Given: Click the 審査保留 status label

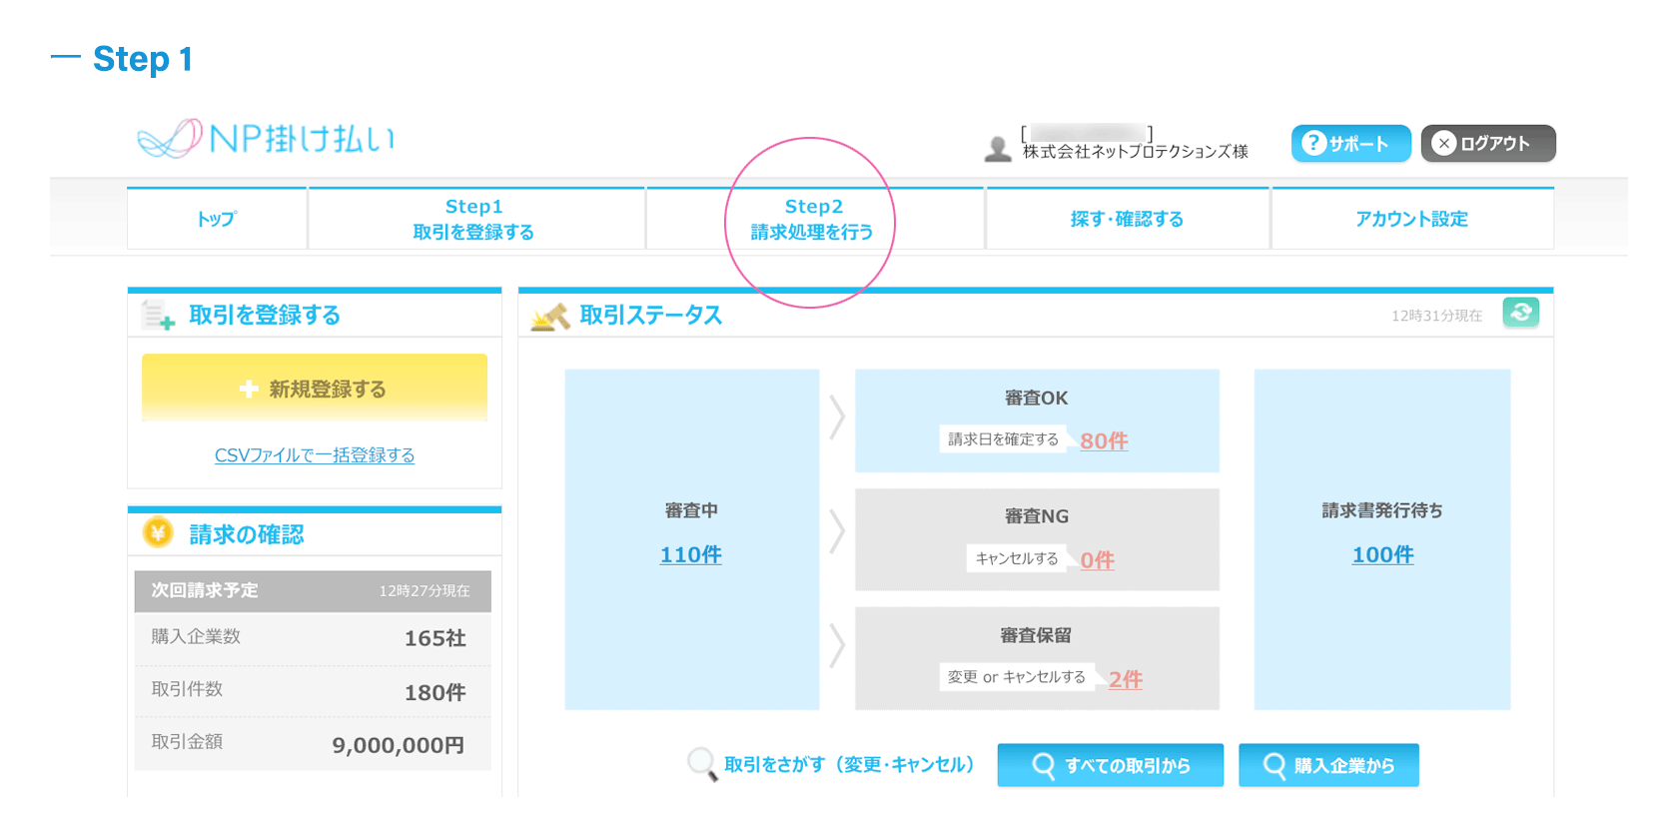Looking at the screenshot, I should tap(1037, 635).
